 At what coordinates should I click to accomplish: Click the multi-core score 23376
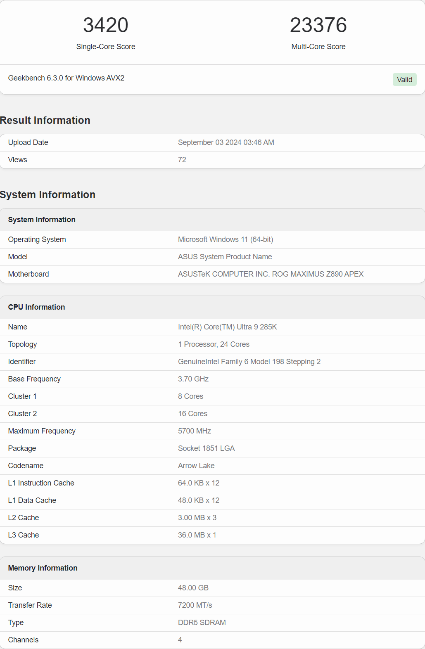click(318, 25)
